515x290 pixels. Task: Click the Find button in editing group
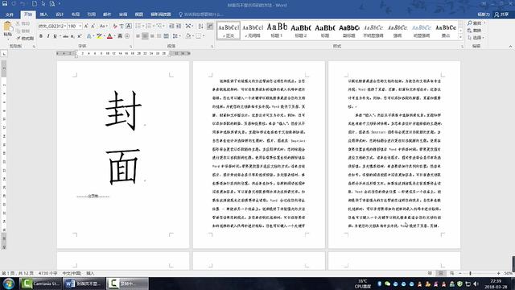click(475, 23)
